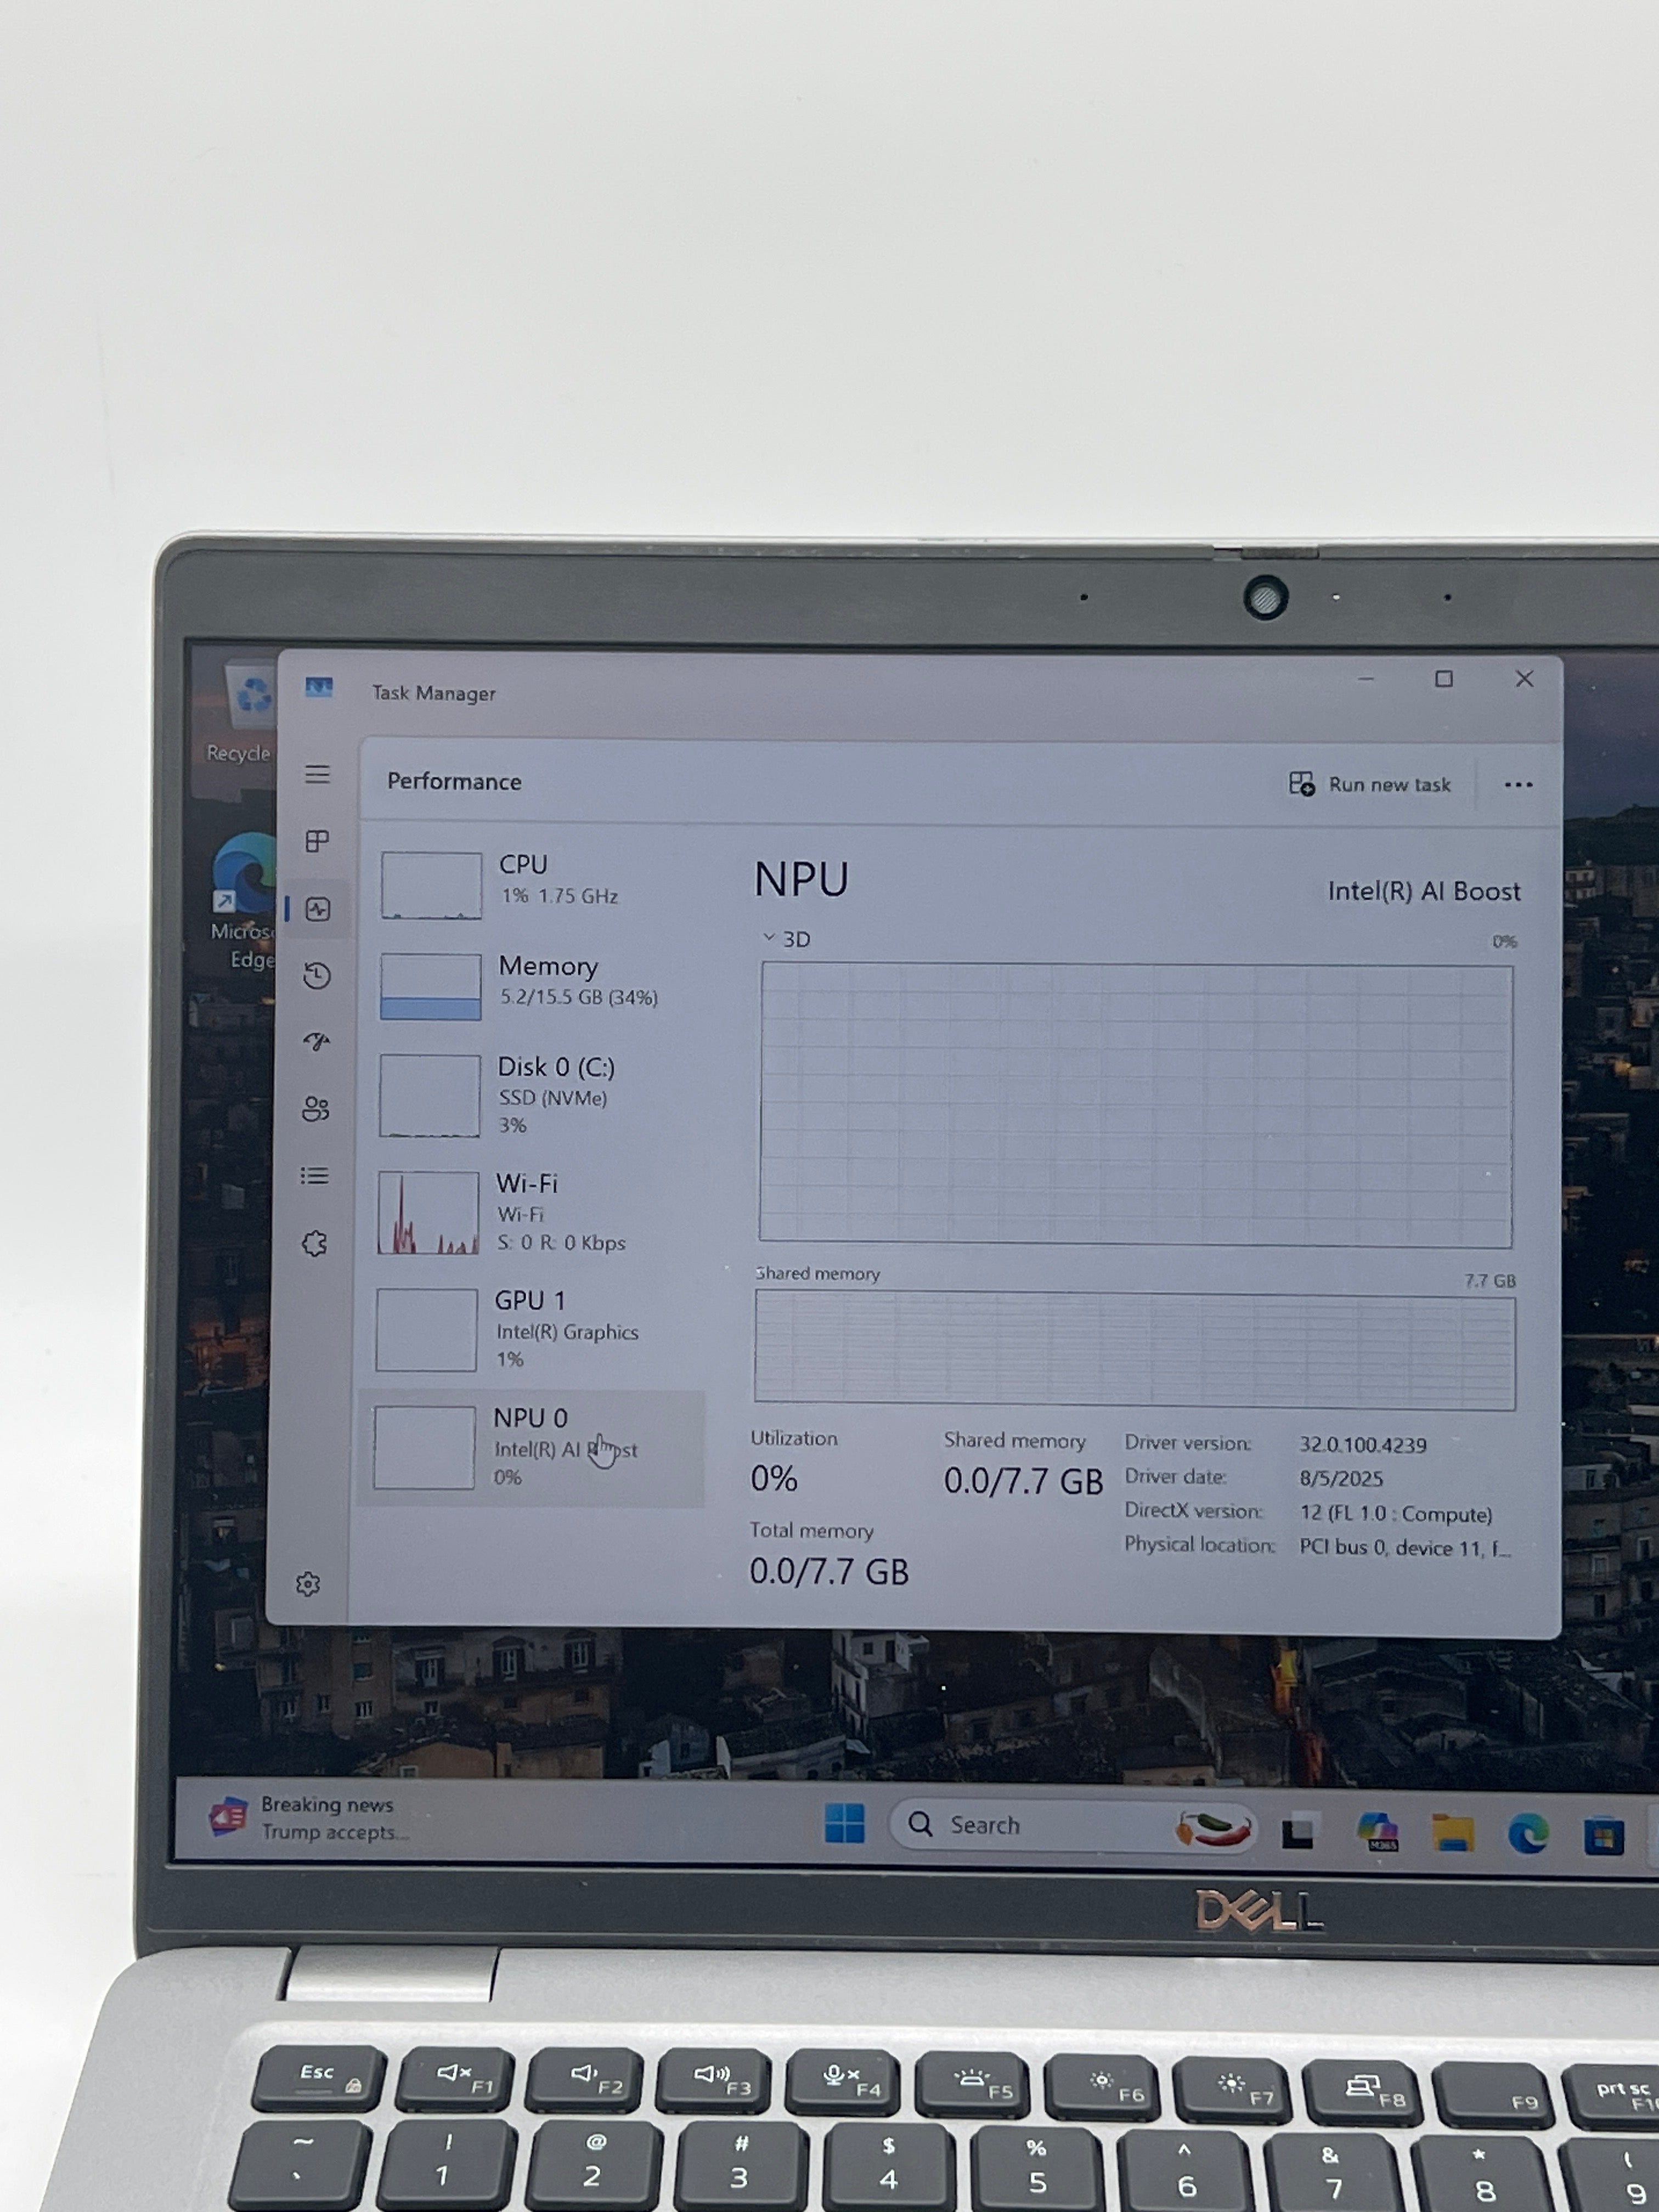Click the NPU 3D utilization graph

(1135, 1105)
